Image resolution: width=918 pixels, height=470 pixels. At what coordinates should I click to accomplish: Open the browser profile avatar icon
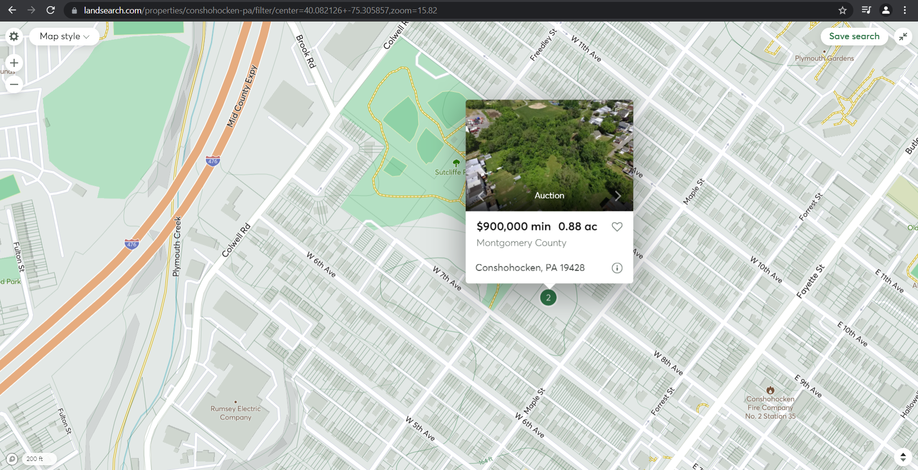coord(885,10)
